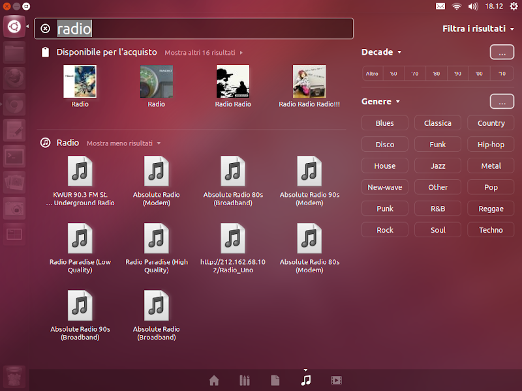Toggle the House genre filter
The width and height of the screenshot is (522, 391).
pos(385,166)
